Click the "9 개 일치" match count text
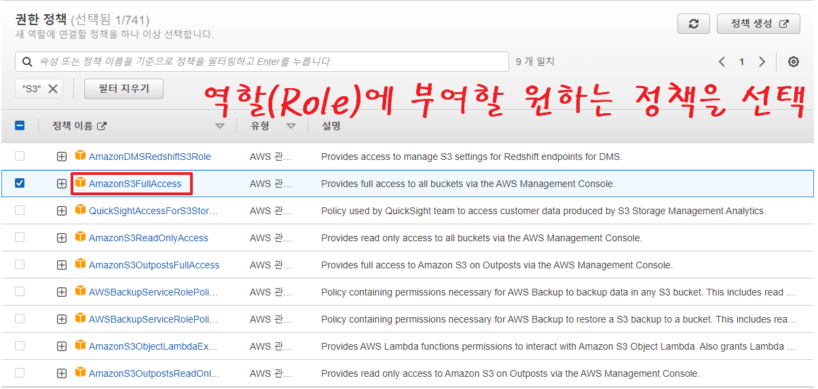This screenshot has width=818, height=389. tap(535, 62)
